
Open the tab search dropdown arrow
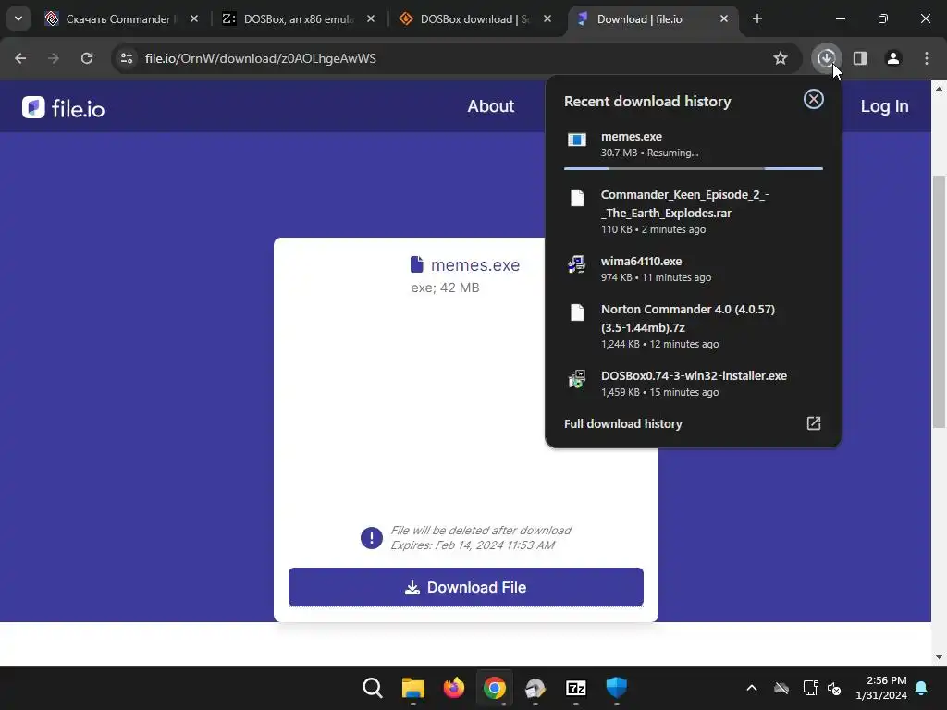click(x=18, y=18)
